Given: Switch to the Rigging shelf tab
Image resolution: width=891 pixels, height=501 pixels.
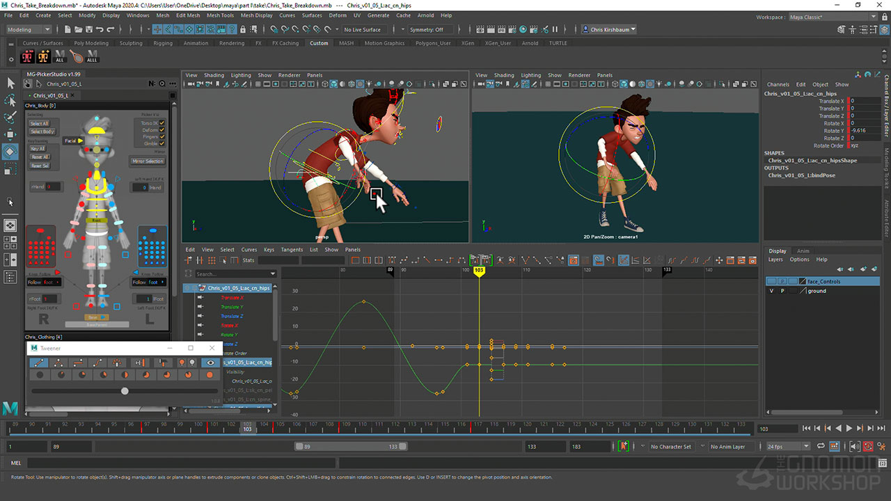Looking at the screenshot, I should point(163,43).
